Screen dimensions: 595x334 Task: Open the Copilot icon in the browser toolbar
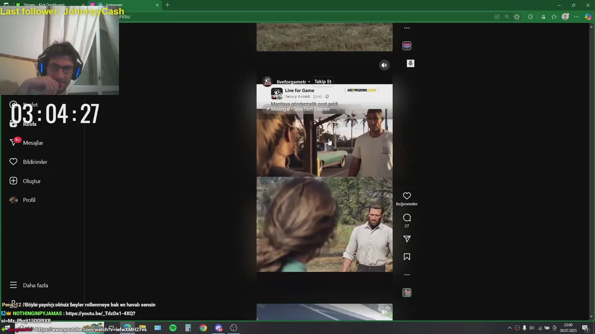588,17
